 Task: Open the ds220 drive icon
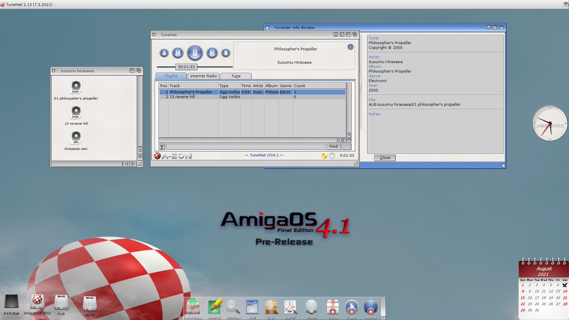(x=90, y=303)
